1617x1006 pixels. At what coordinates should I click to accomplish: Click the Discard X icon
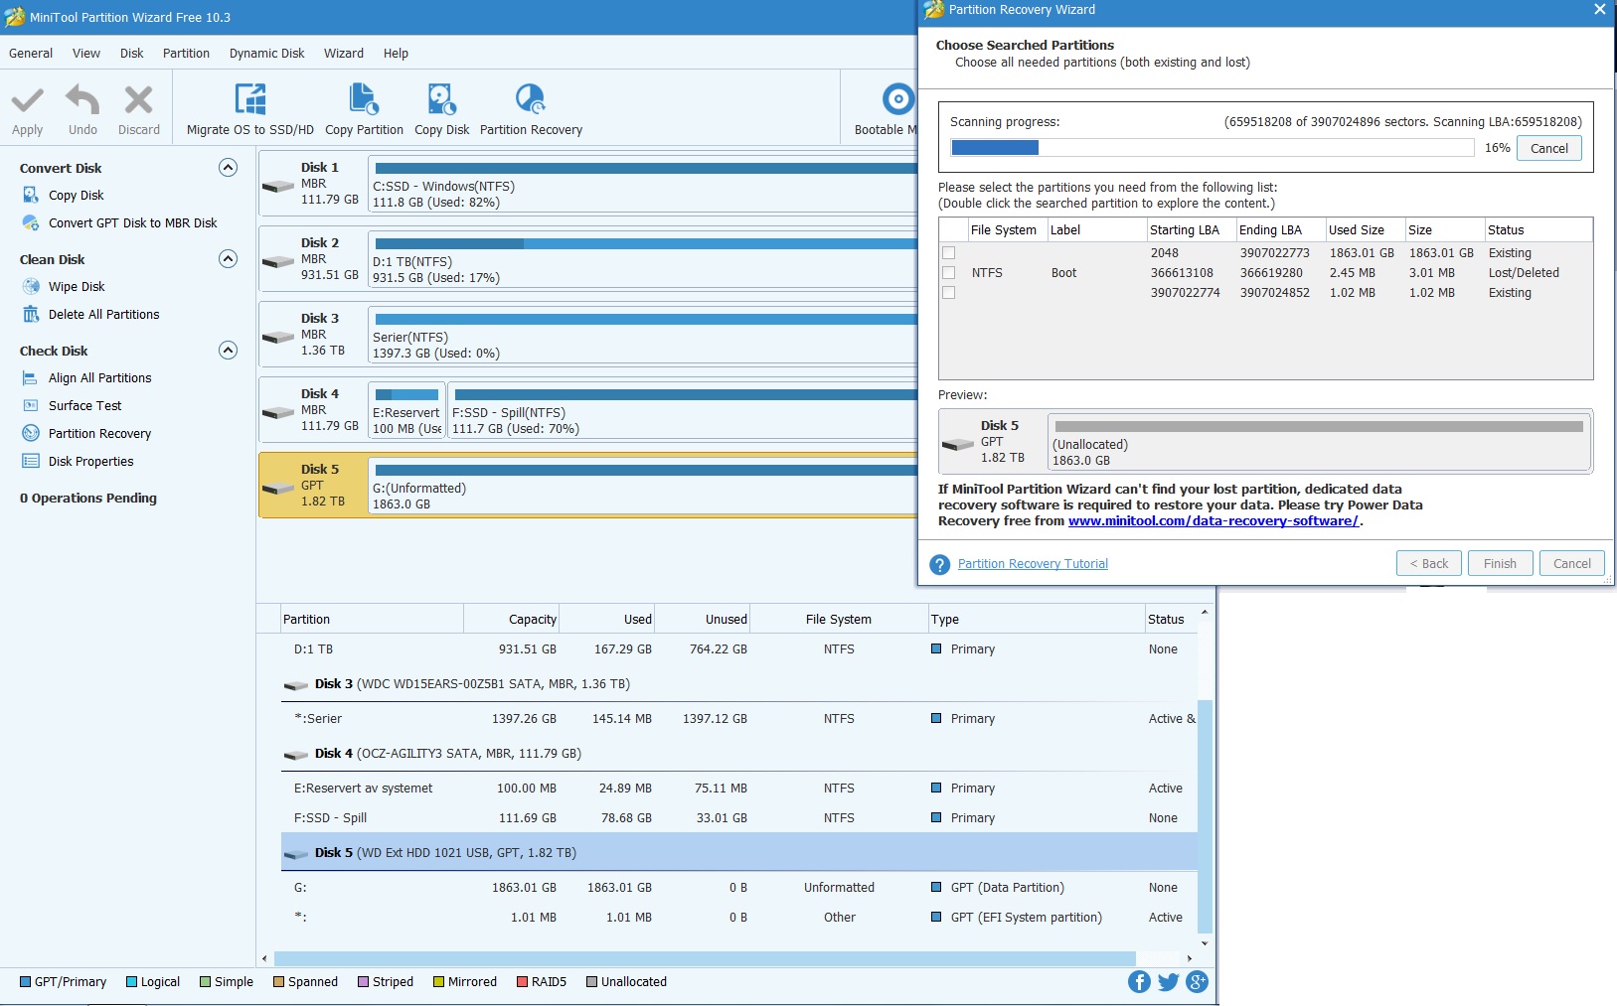[x=138, y=99]
